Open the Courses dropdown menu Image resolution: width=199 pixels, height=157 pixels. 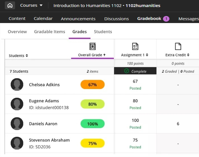[x=31, y=5]
